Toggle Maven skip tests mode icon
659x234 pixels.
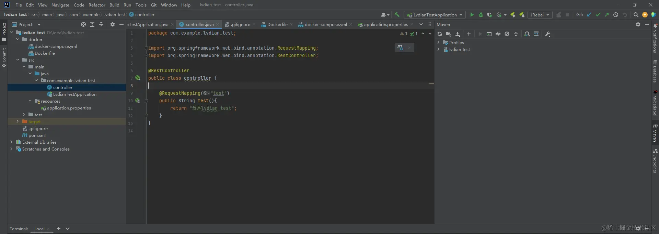pyautogui.click(x=507, y=34)
